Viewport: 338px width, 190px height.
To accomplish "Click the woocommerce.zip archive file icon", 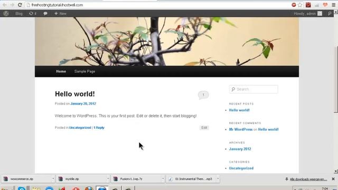I will pos(6,179).
